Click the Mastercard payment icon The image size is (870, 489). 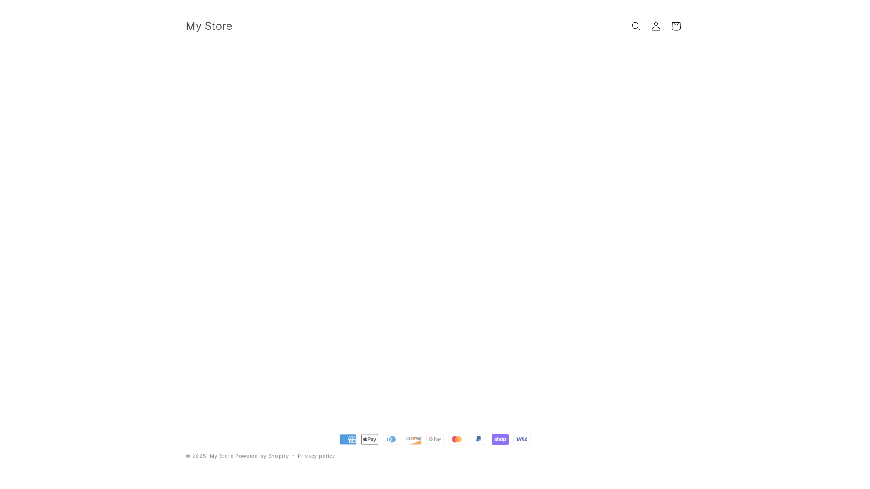pos(457,439)
